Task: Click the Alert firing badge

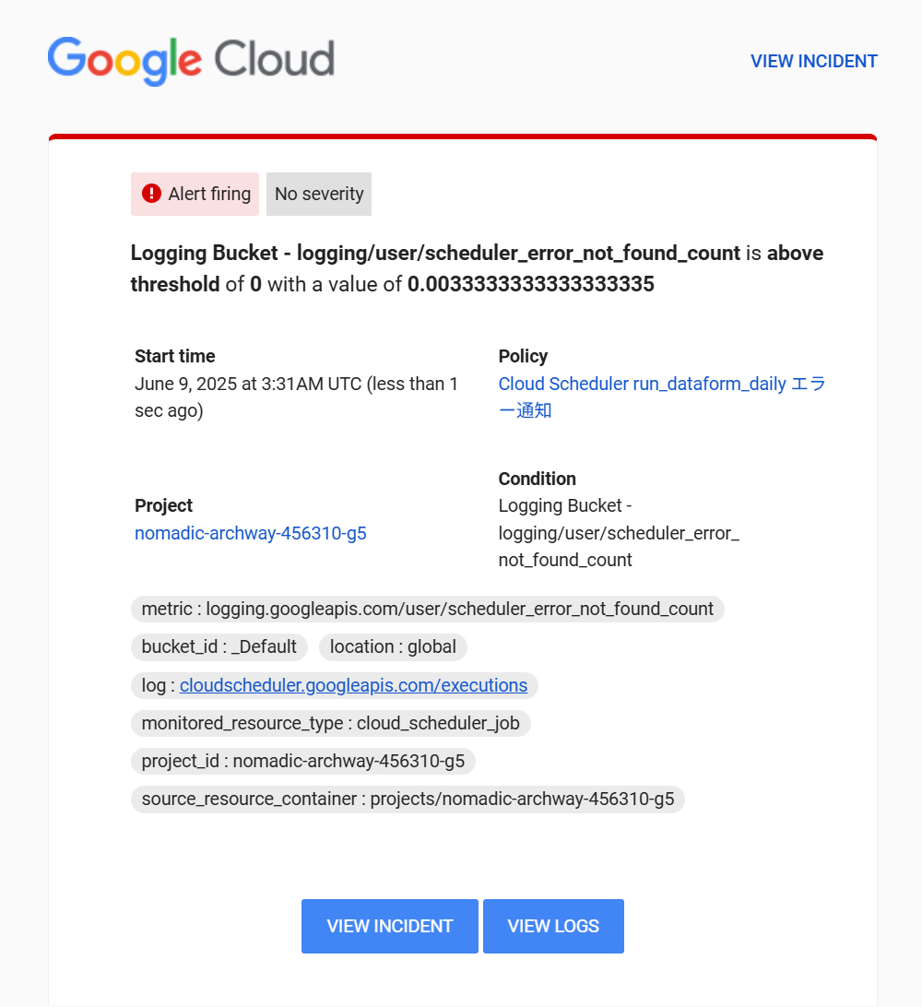Action: click(195, 194)
